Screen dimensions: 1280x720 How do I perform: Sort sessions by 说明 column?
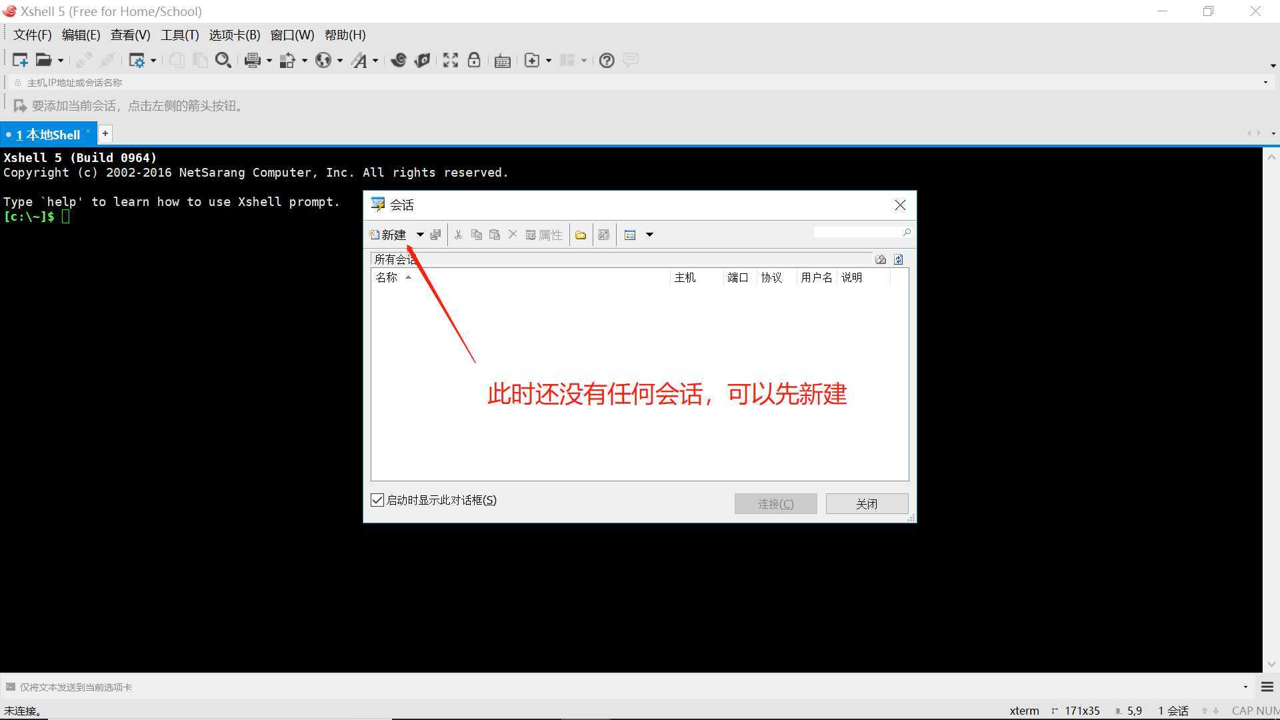pyautogui.click(x=863, y=277)
